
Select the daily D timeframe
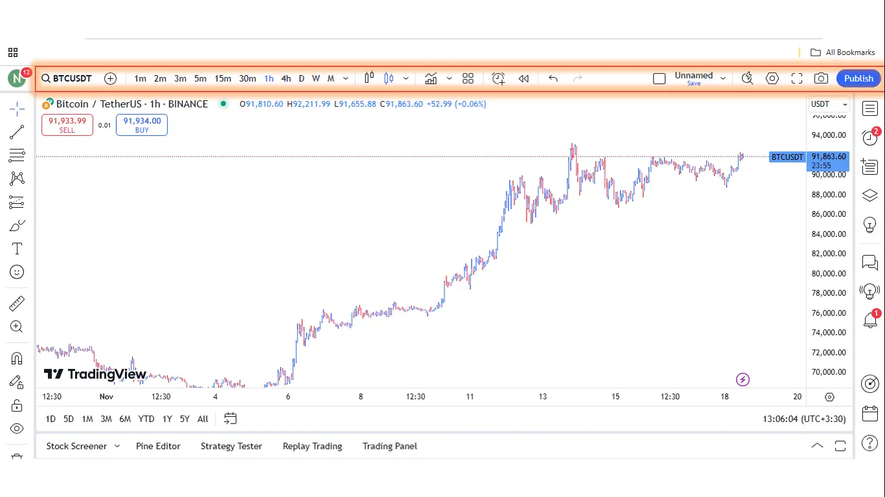coord(301,78)
